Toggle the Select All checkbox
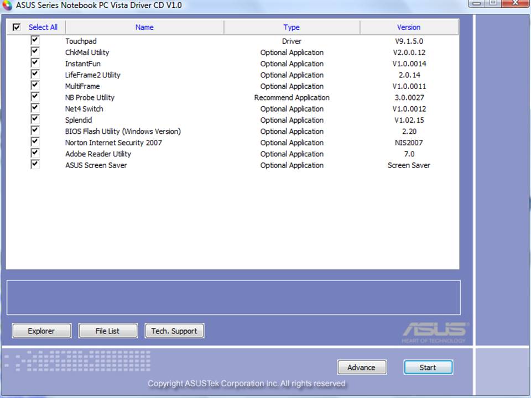531x398 pixels. tap(16, 27)
